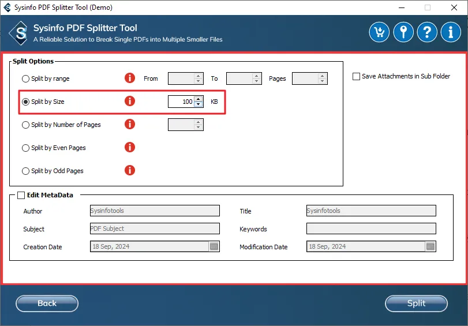Click info icon beside Split by Number of Pages
Screen dimensions: 468x326
pos(130,125)
